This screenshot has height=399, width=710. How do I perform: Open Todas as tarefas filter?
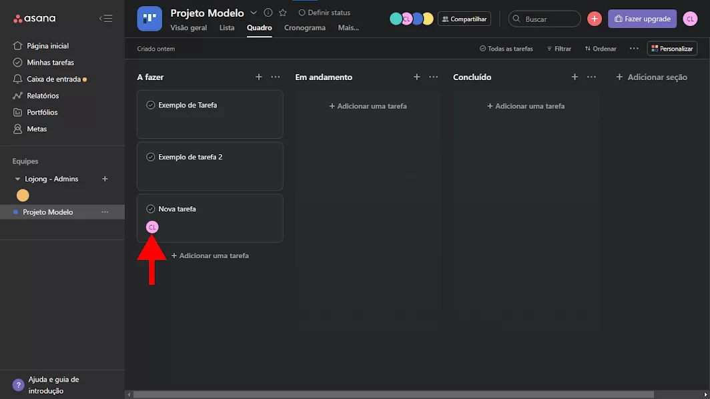tap(506, 49)
